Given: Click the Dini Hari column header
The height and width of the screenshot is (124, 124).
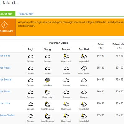Looking at the screenshot, I should [x=84, y=49].
